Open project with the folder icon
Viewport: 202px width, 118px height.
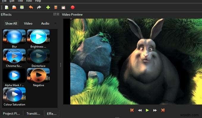[x=14, y=7]
